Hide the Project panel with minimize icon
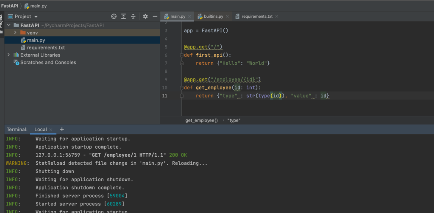Viewport: 434px width, 213px height. (155, 17)
